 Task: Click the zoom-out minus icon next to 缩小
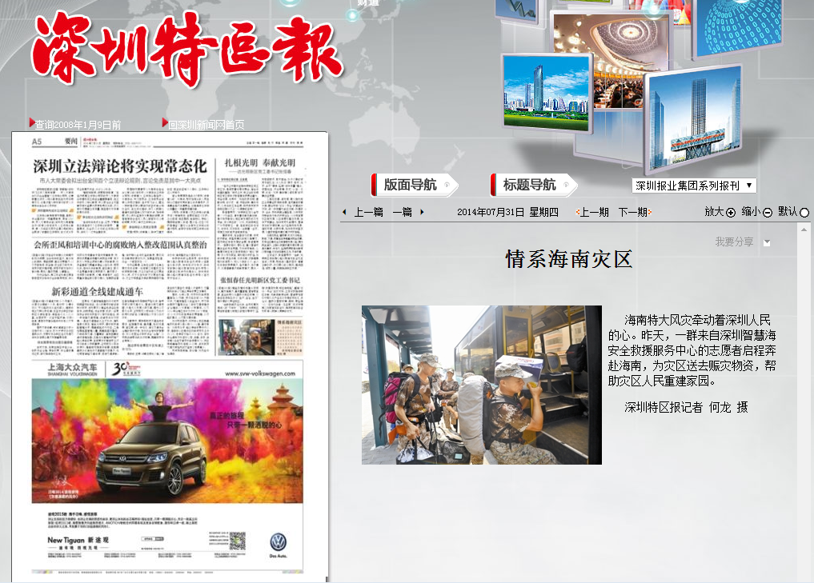click(x=768, y=213)
